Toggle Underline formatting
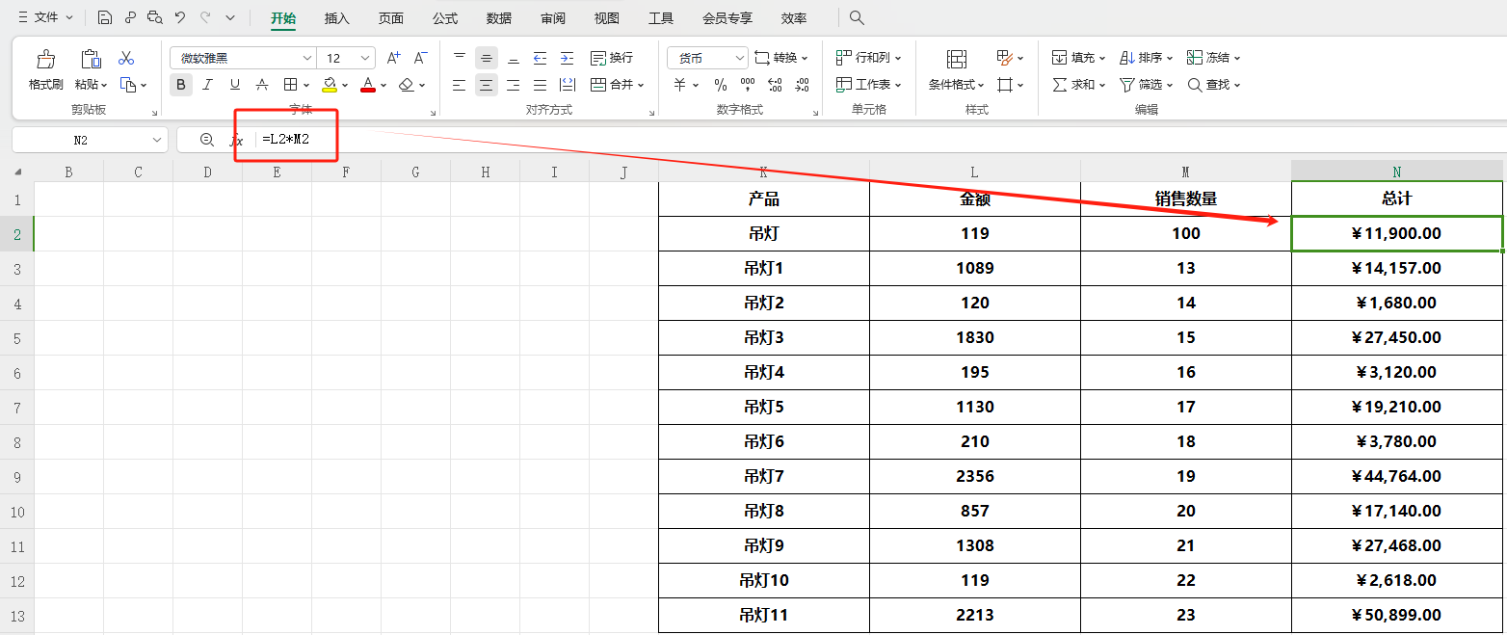This screenshot has height=635, width=1507. 234,85
